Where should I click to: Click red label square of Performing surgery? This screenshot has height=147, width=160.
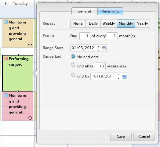[6, 59]
